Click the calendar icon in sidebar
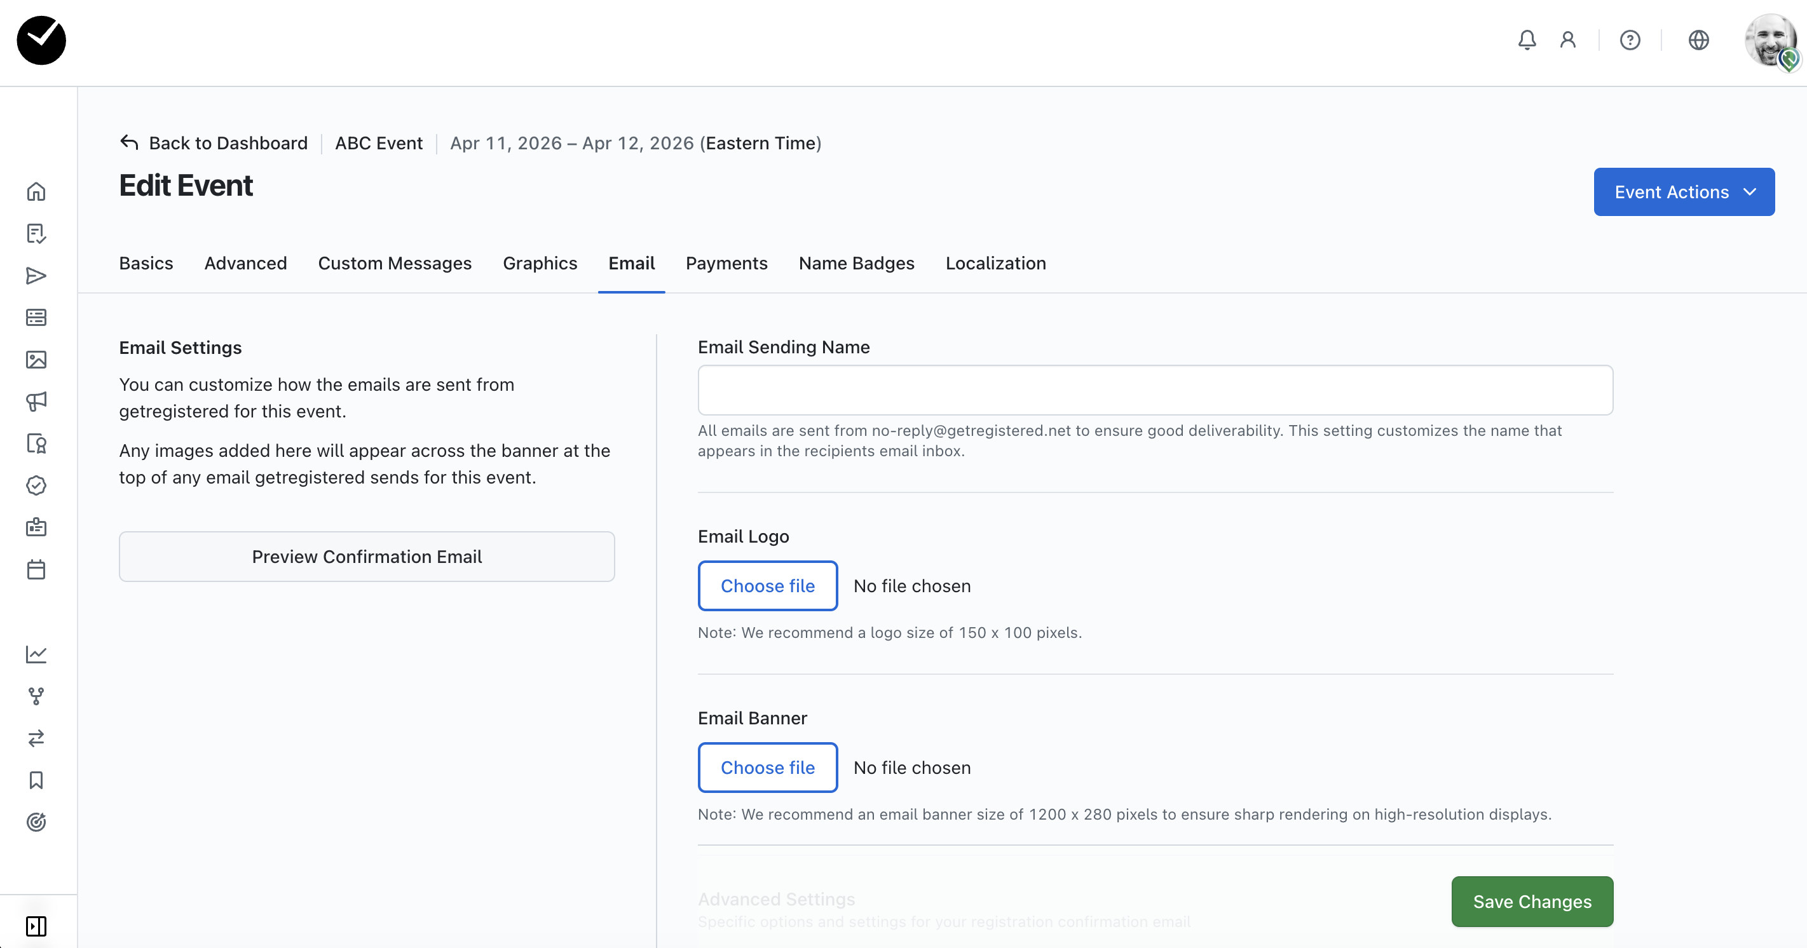 click(36, 569)
